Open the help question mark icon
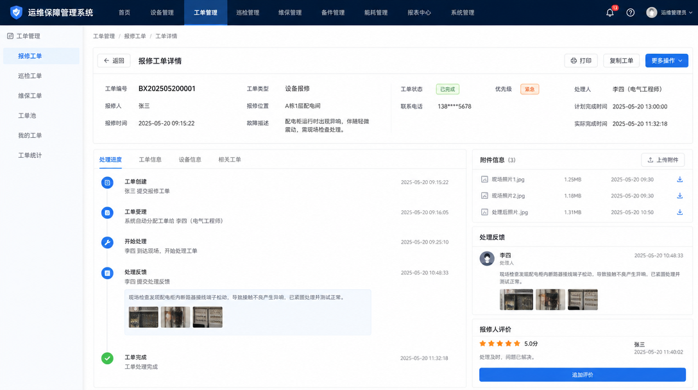 631,12
